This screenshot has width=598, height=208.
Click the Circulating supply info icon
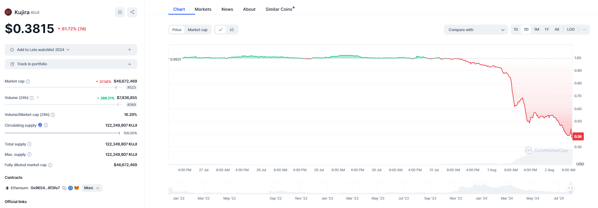pyautogui.click(x=46, y=125)
